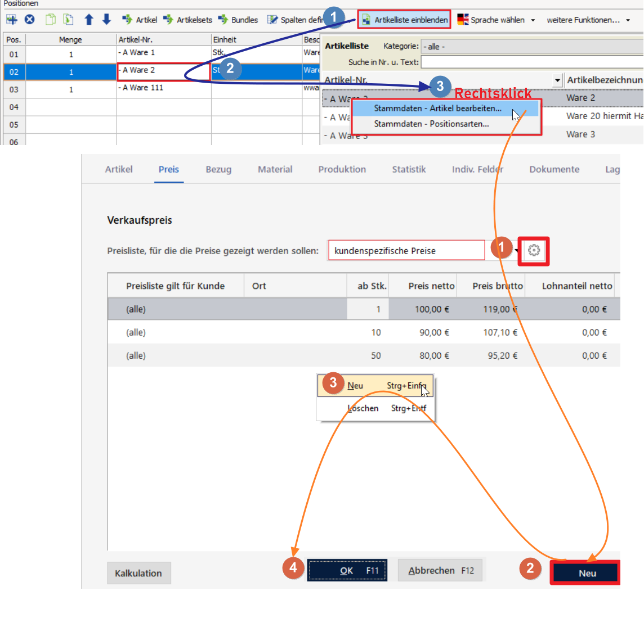
Task: Switch to the Artikel tab
Action: (119, 169)
